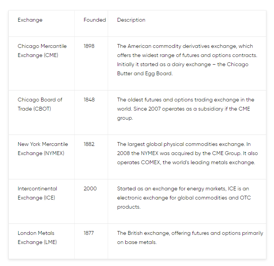Select the Intercontinental Exchange (ICE) cell
Image resolution: width=274 pixels, height=266 pixels.
coord(37,193)
